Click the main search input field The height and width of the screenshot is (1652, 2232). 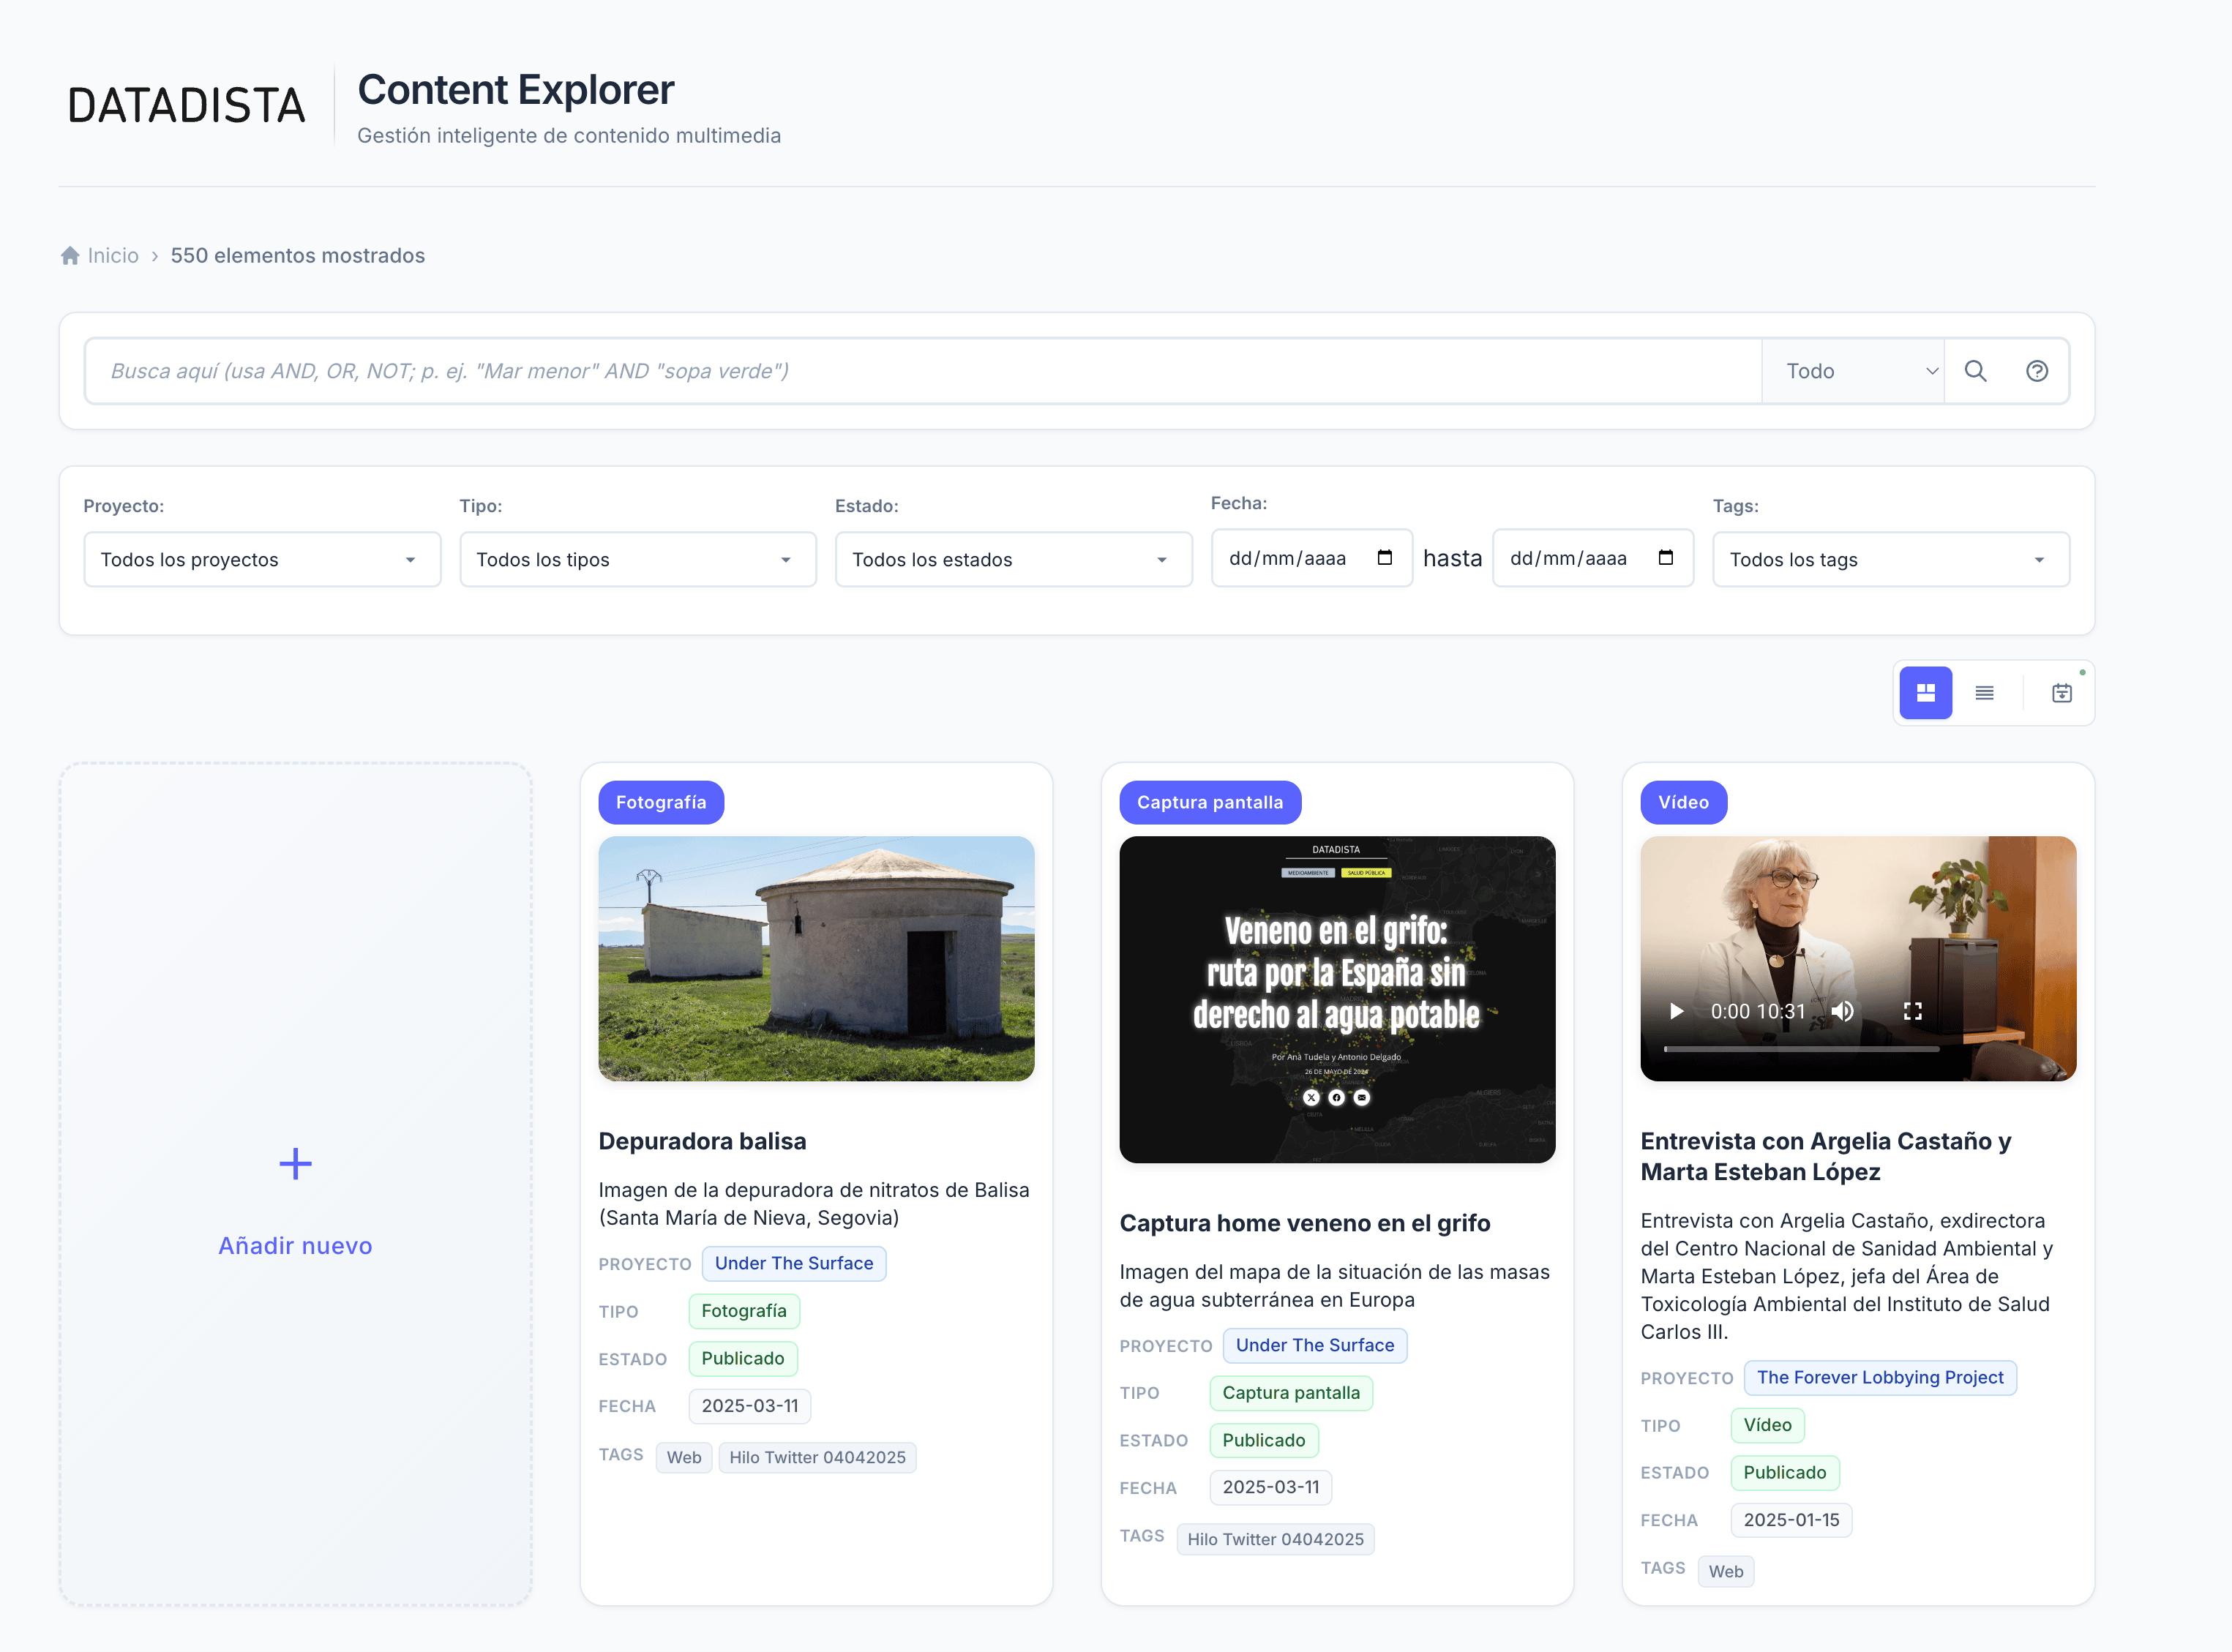coord(920,371)
